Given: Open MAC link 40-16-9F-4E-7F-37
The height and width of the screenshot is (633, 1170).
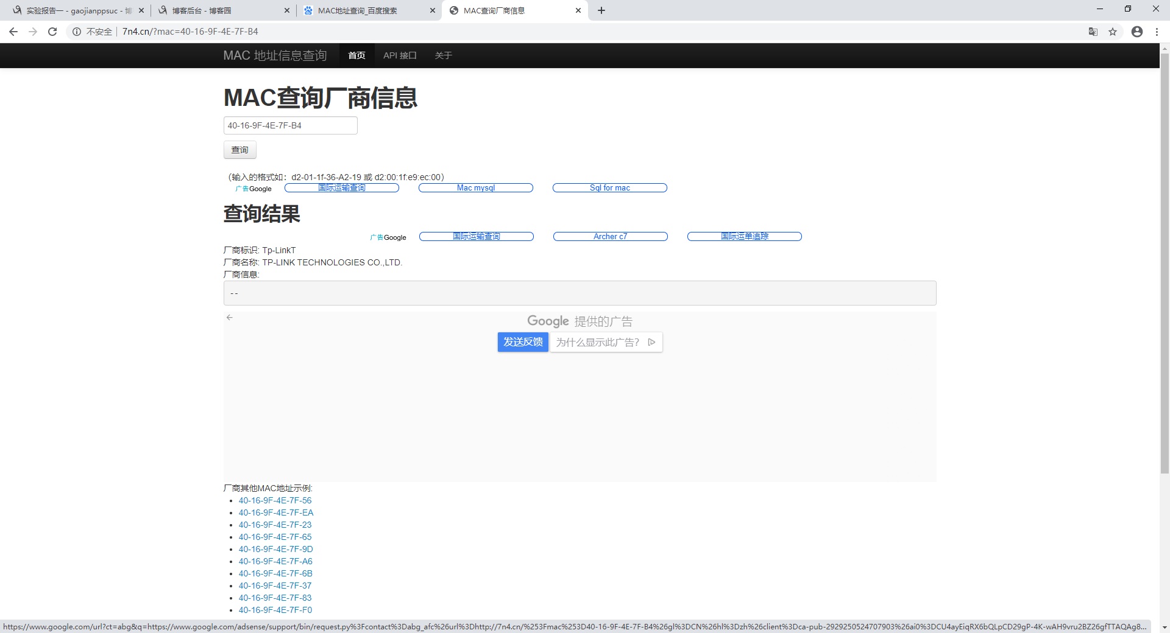Looking at the screenshot, I should pyautogui.click(x=275, y=586).
